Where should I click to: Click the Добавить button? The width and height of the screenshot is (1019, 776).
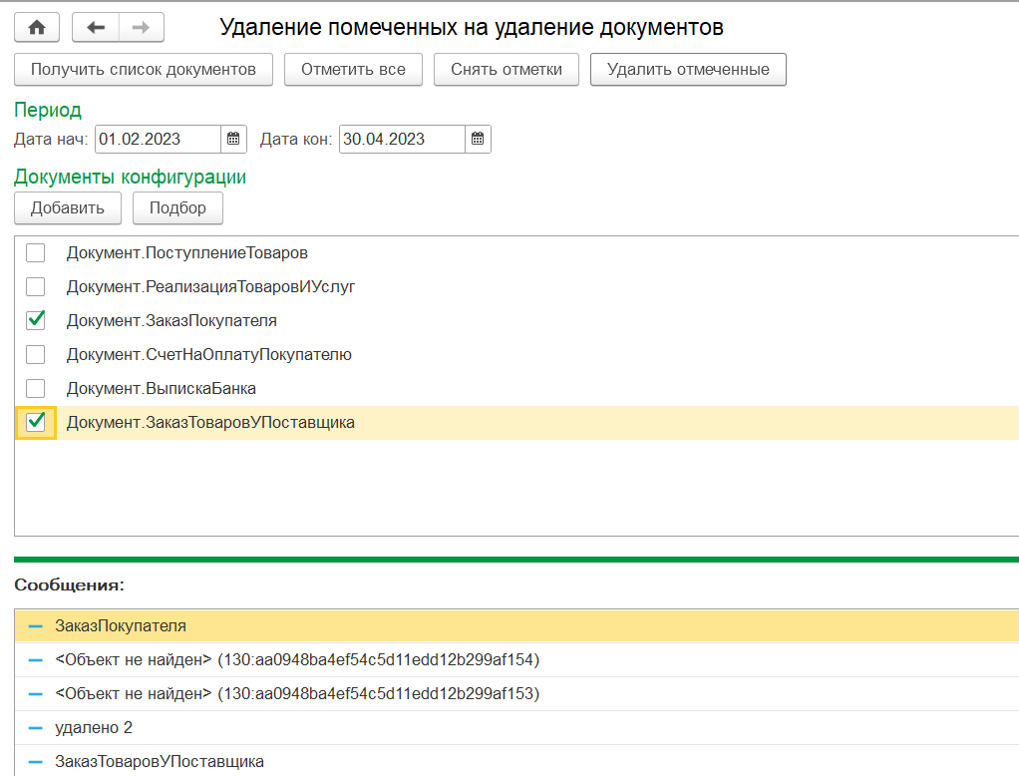coord(68,208)
